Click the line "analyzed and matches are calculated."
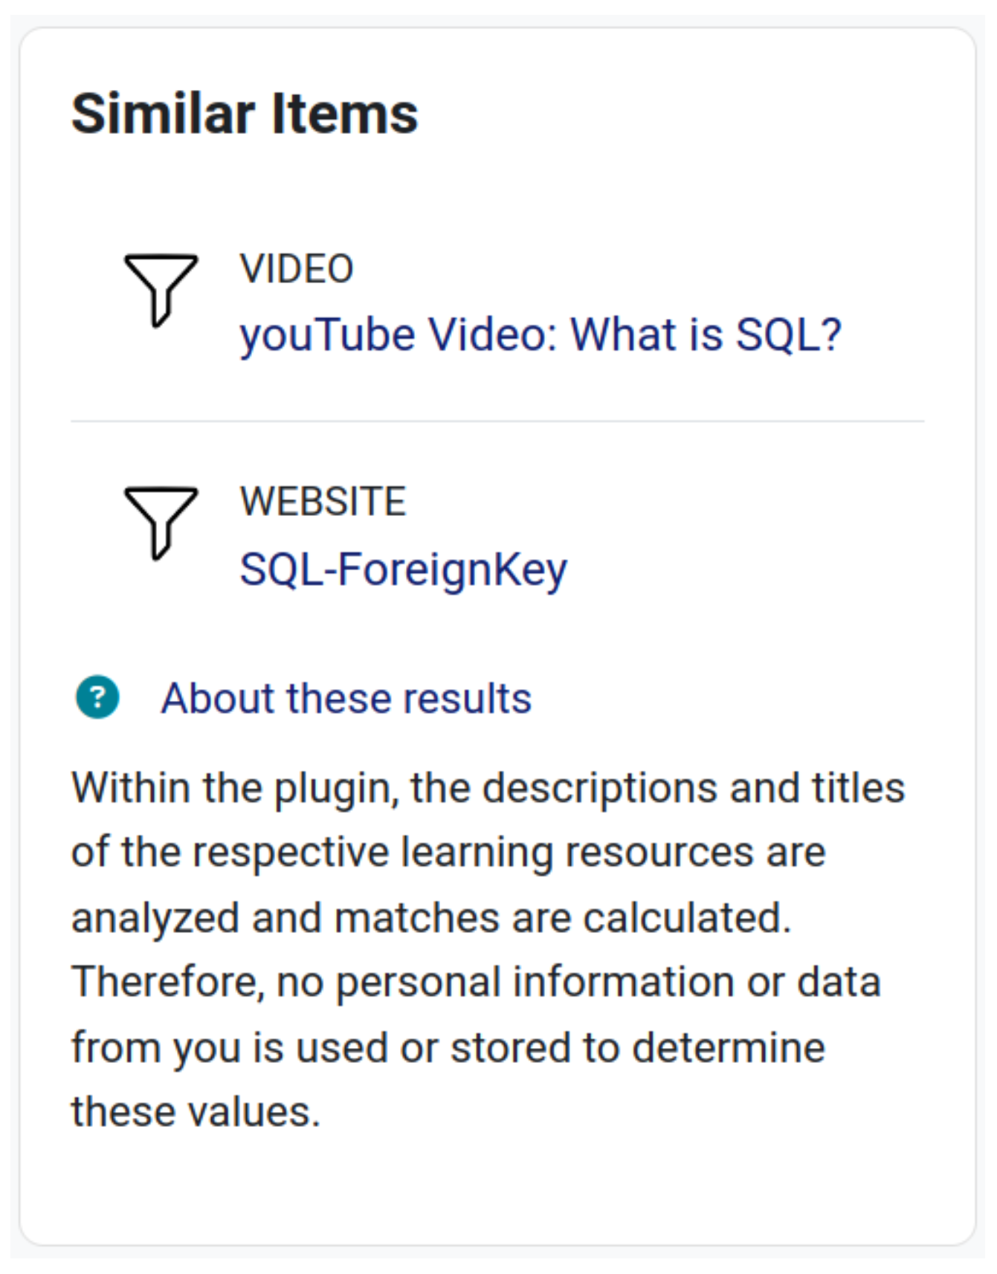Image resolution: width=997 pixels, height=1274 pixels. tap(431, 917)
